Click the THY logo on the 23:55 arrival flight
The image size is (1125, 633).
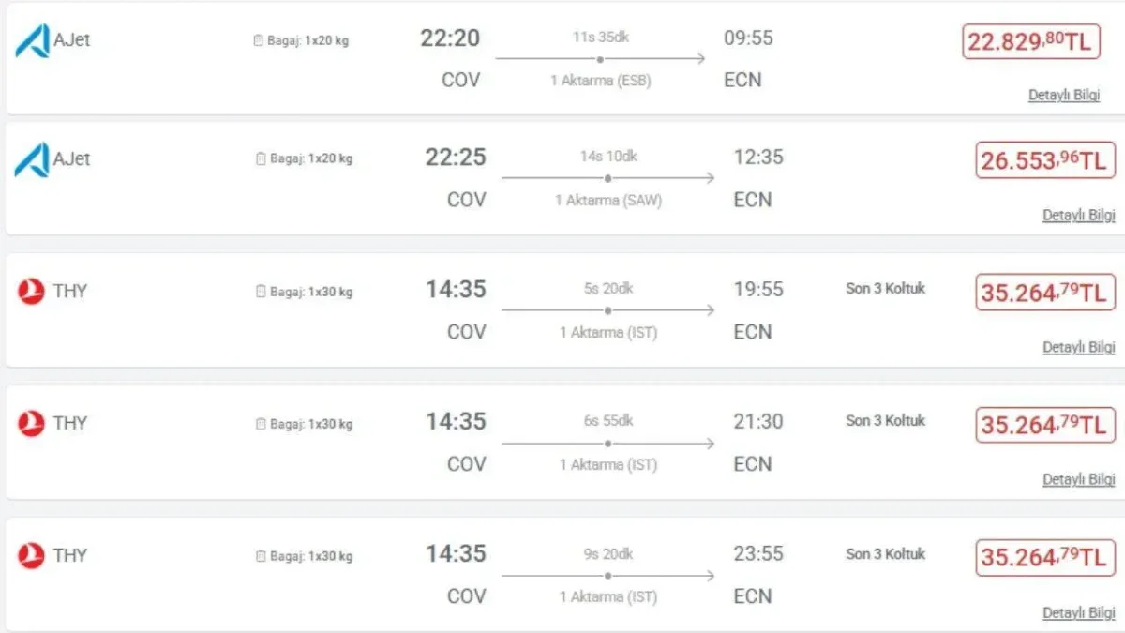coord(31,556)
